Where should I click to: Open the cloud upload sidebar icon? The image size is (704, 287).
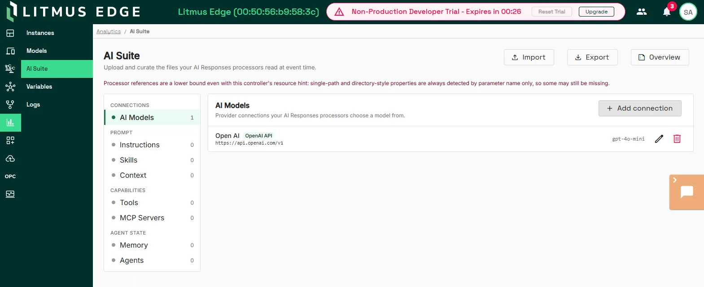coord(10,158)
